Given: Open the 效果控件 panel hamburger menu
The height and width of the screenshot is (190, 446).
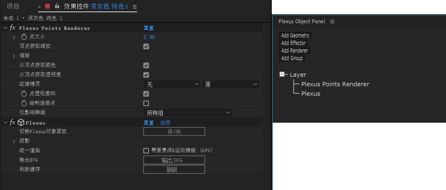Looking at the screenshot, I should click(135, 7).
